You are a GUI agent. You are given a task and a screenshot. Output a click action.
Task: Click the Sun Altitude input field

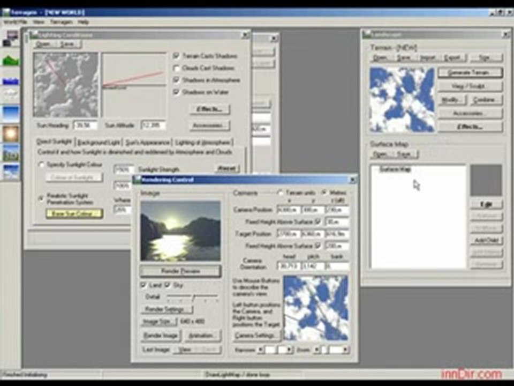tap(153, 125)
